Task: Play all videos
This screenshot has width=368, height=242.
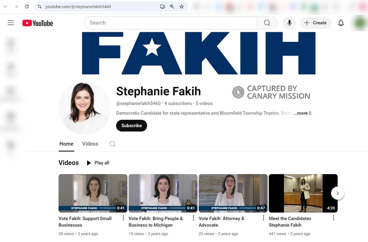Action: coord(98,163)
